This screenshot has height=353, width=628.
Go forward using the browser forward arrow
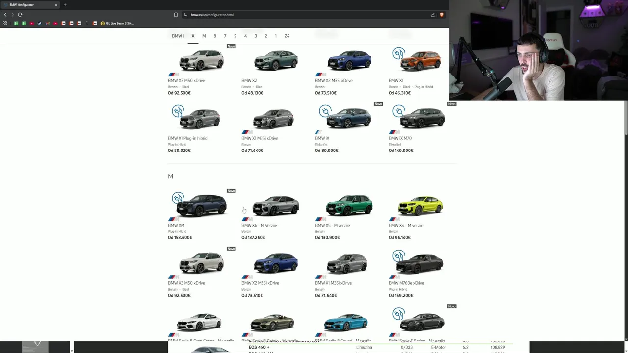click(13, 15)
